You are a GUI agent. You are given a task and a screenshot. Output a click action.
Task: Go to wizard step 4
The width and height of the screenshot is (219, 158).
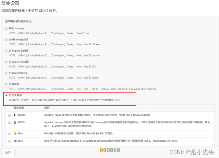point(112,150)
